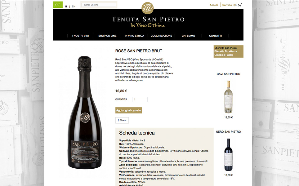Open the I NOSTRI VINI menu

[80, 36]
